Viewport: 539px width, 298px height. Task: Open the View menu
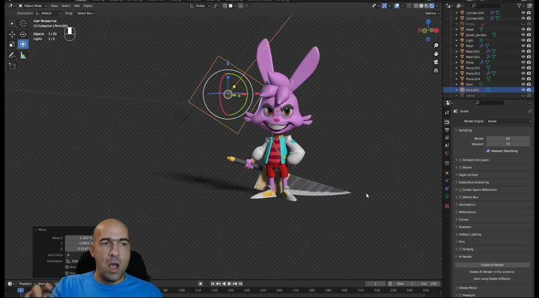[54, 6]
